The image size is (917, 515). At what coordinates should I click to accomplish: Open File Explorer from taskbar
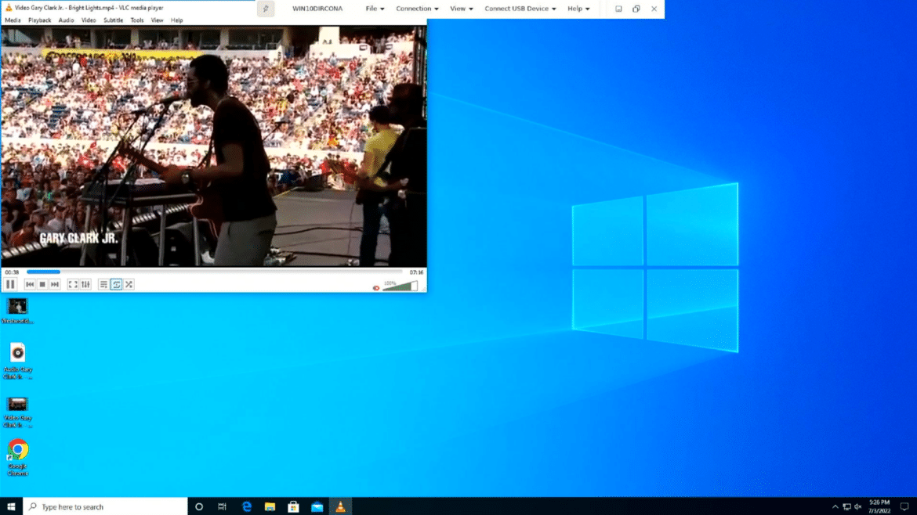(x=270, y=507)
